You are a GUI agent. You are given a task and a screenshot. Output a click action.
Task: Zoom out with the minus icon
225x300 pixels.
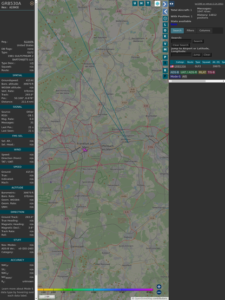click(159, 292)
